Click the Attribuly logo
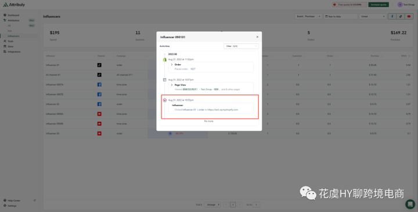Screen dimensions: 418x212 pos(14,5)
